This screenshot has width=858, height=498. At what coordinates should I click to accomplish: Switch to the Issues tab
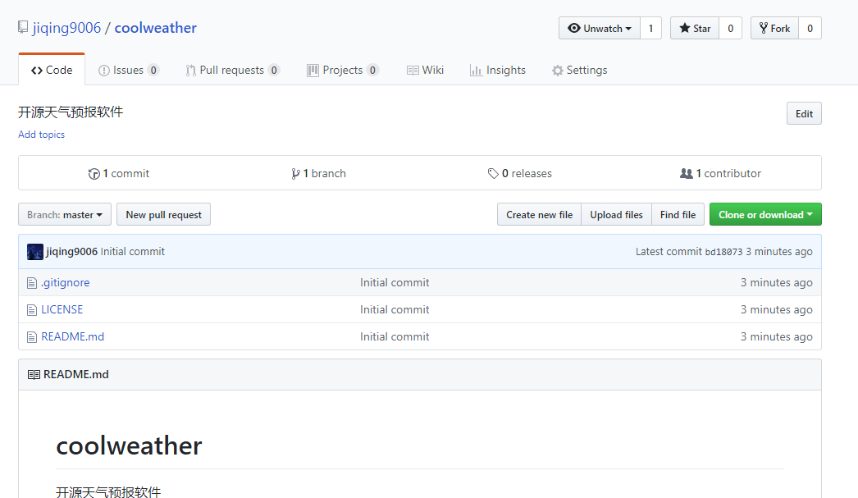coord(129,70)
